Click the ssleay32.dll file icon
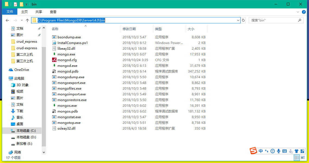Image resolution: width=309 pixels, height=163 pixels. (54, 128)
